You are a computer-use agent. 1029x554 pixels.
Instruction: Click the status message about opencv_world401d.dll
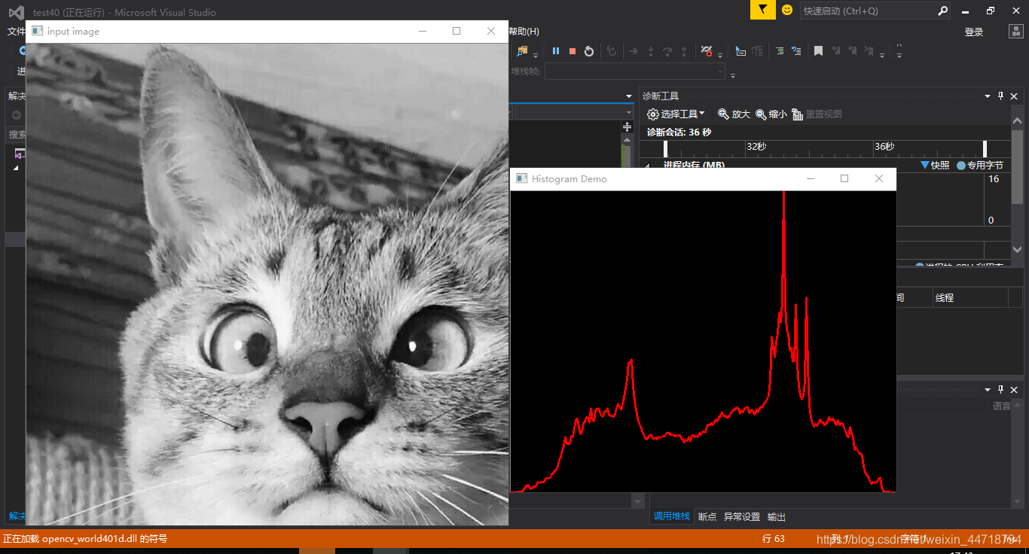click(x=85, y=539)
